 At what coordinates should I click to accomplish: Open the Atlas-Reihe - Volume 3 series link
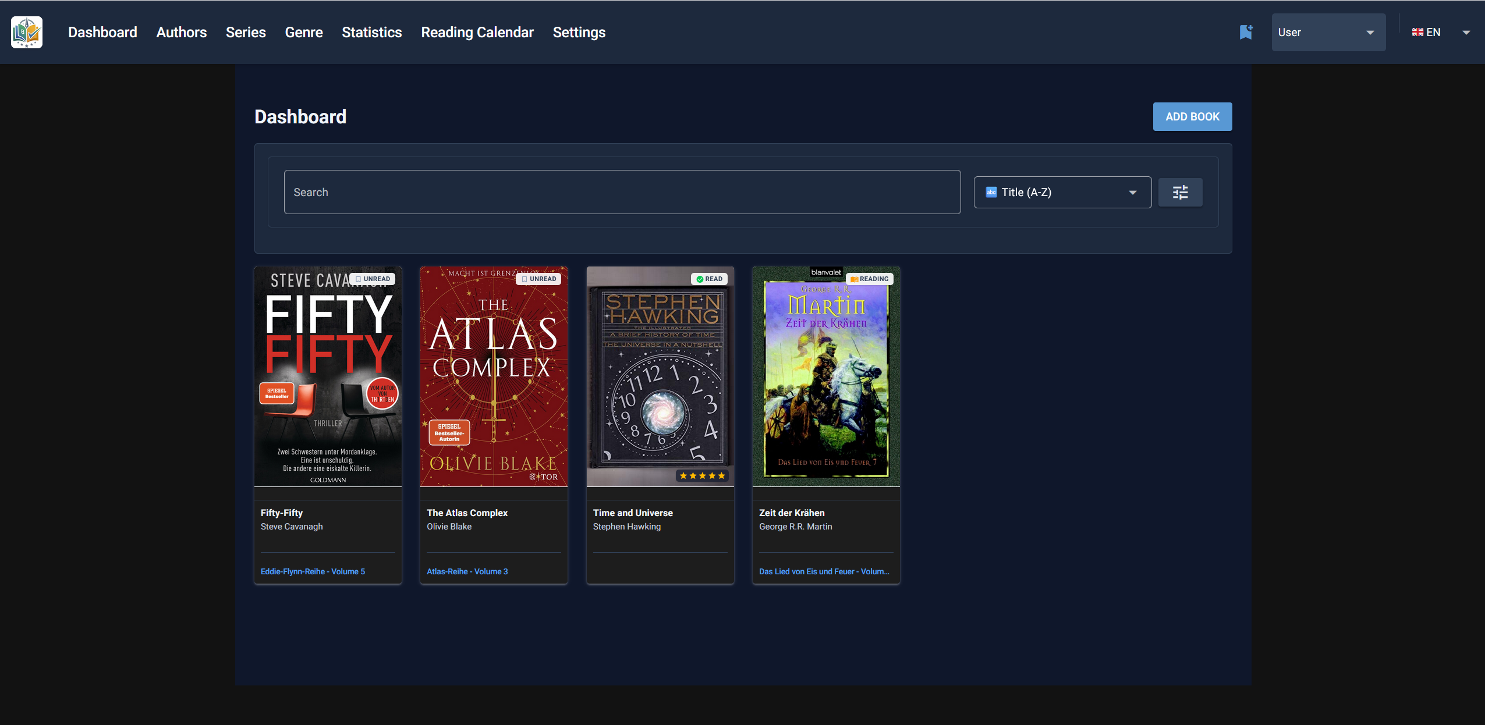tap(467, 571)
